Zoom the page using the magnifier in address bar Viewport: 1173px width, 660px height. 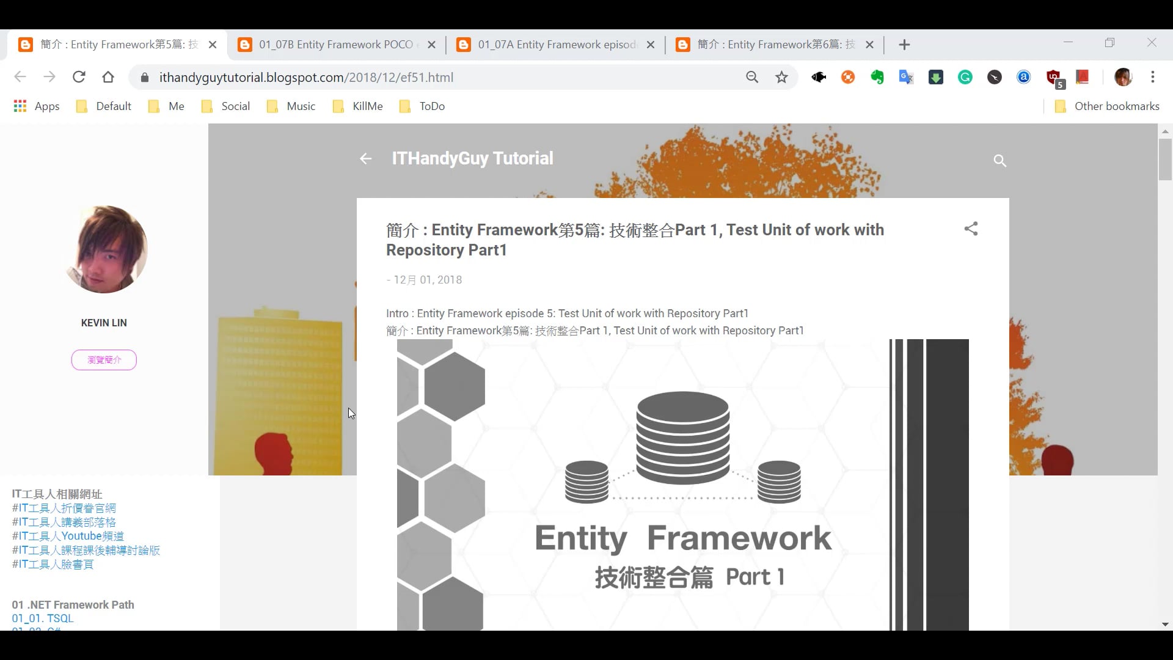752,77
